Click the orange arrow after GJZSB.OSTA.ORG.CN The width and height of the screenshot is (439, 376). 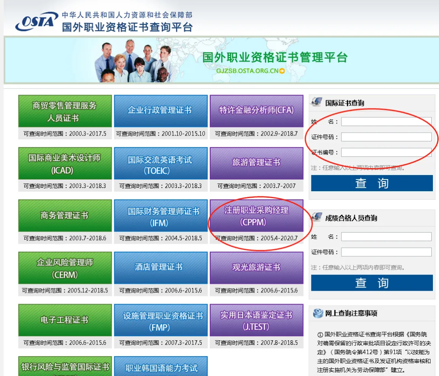click(x=282, y=71)
